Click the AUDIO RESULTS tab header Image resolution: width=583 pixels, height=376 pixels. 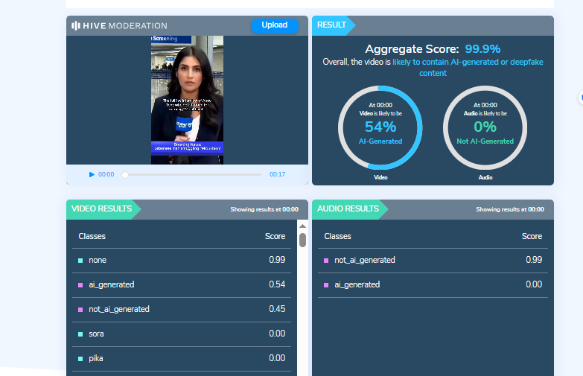tap(348, 209)
